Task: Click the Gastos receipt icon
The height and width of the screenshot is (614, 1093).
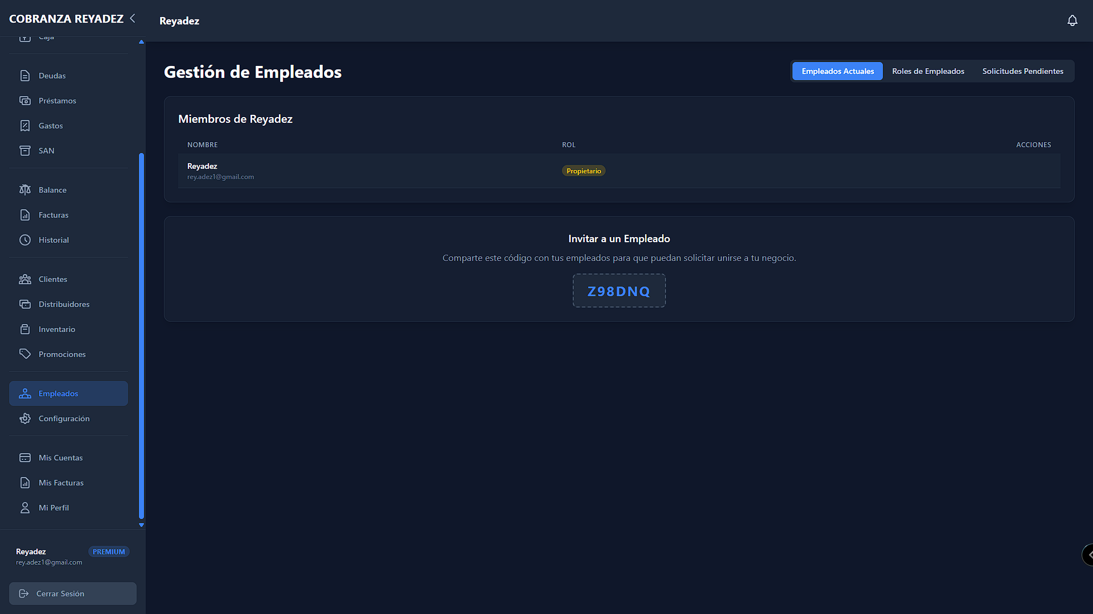Action: pyautogui.click(x=25, y=126)
